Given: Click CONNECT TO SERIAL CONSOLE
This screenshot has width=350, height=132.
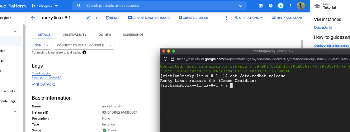Looking at the screenshot, I should pyautogui.click(x=80, y=45).
